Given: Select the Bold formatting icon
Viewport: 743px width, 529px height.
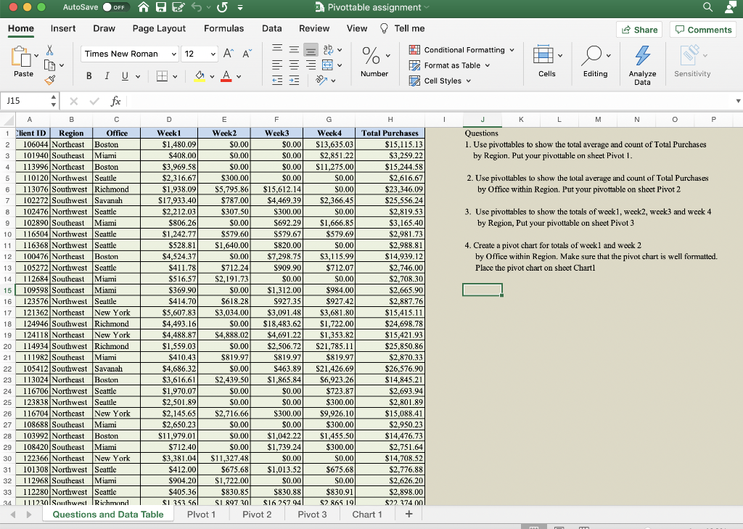Looking at the screenshot, I should [89, 76].
